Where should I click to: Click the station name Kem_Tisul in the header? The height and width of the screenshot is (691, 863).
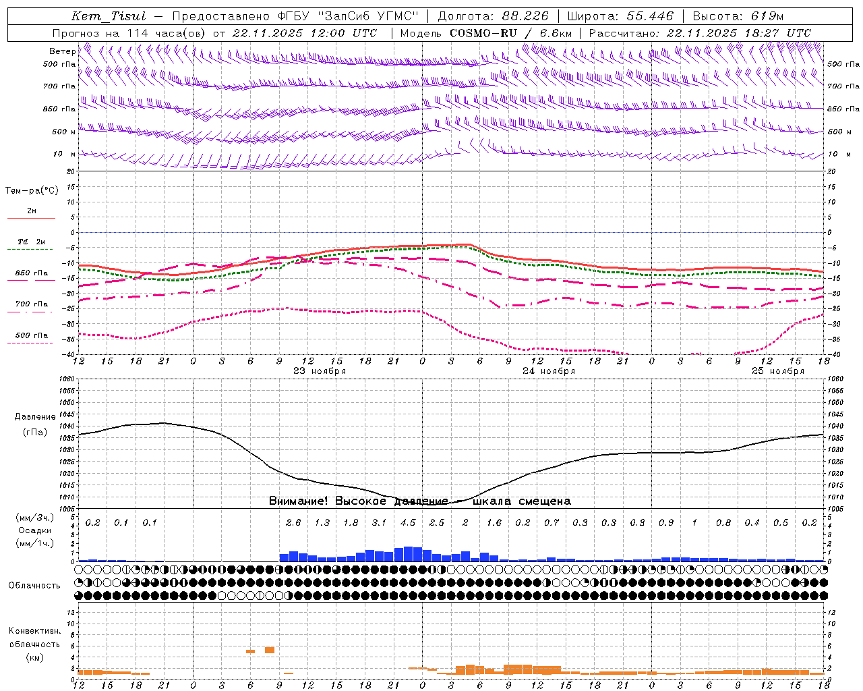click(109, 16)
